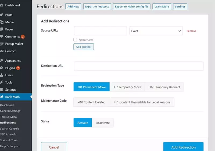Select 410 Content Deleted maintenance code
The height and width of the screenshot is (151, 215).
pyautogui.click(x=92, y=102)
